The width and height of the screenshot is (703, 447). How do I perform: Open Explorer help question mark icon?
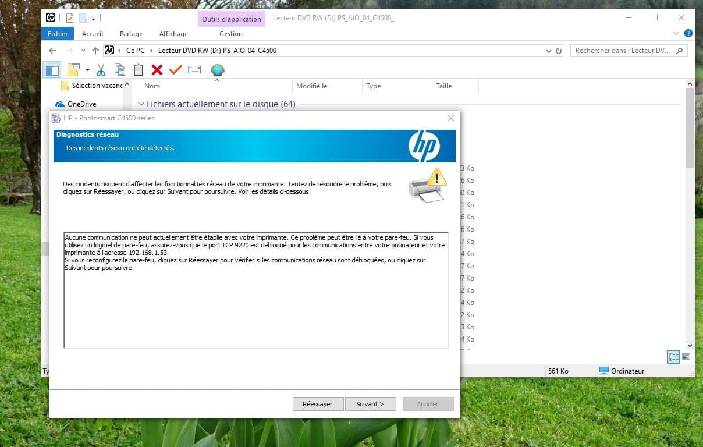688,34
